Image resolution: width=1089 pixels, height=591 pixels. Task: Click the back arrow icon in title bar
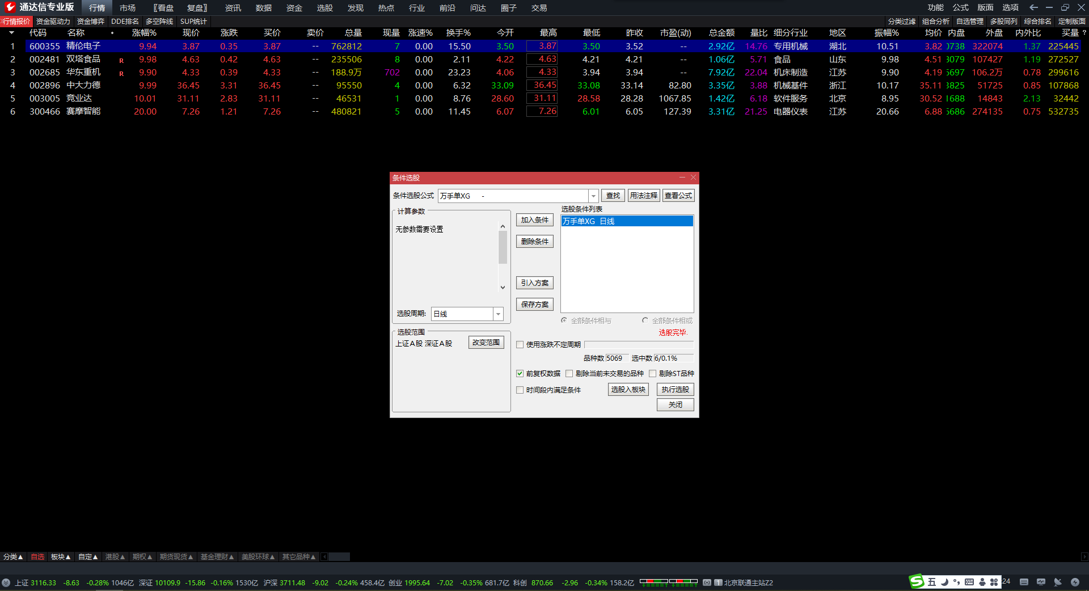(1033, 7)
